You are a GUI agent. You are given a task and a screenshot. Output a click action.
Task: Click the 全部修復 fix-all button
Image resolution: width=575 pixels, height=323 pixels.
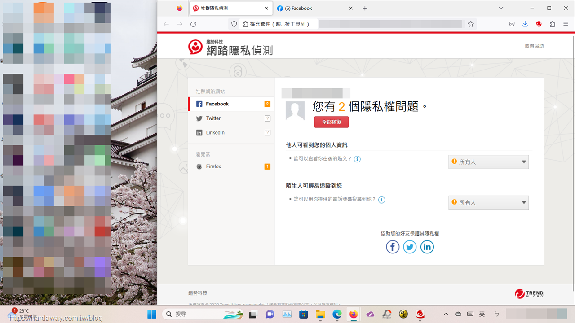(332, 122)
